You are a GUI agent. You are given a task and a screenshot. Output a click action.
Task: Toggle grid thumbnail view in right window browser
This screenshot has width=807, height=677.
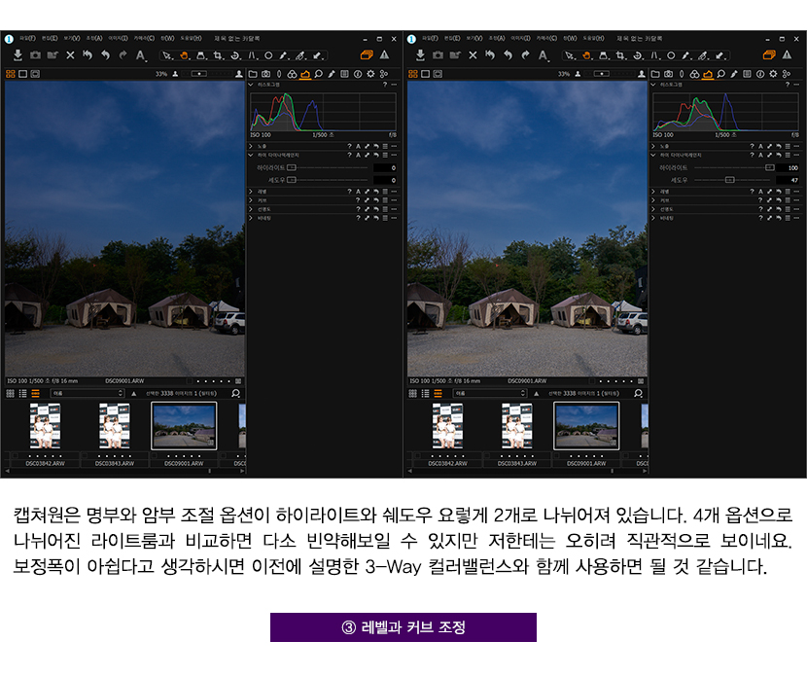pyautogui.click(x=413, y=393)
